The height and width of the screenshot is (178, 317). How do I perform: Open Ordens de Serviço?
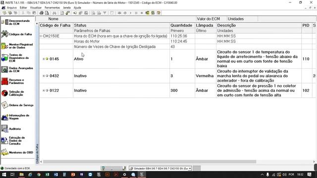click(17, 105)
